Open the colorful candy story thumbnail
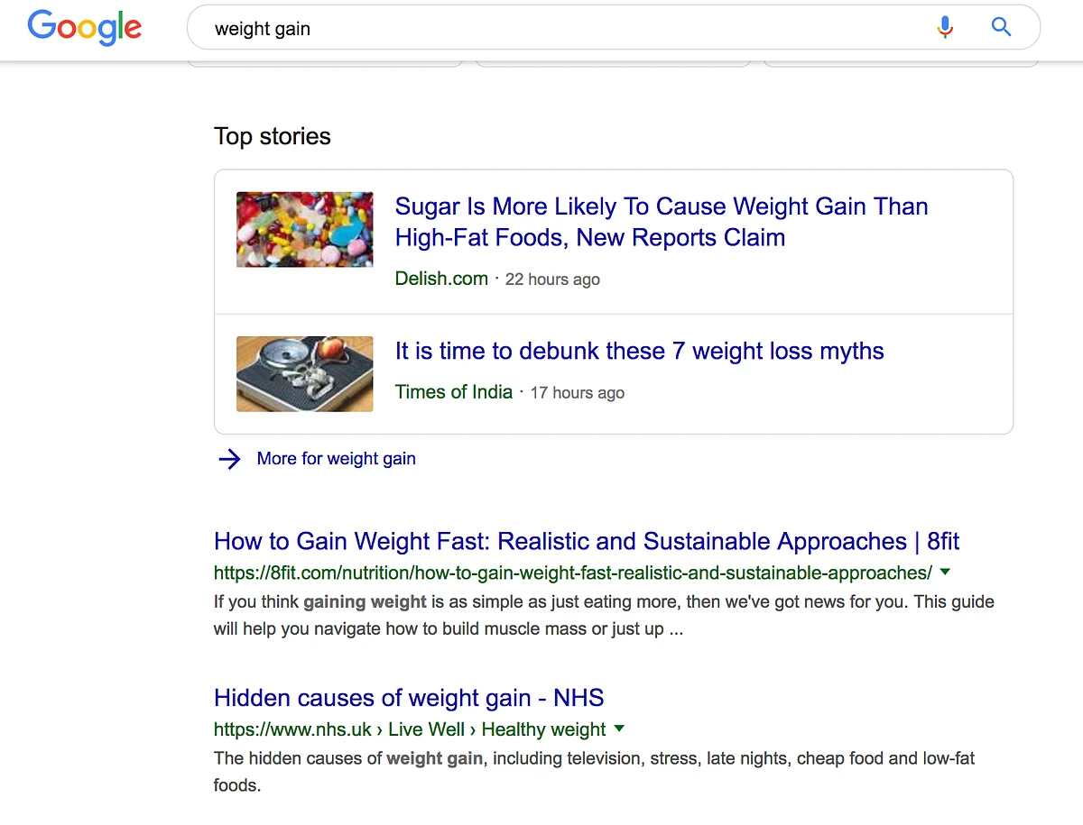Image resolution: width=1083 pixels, height=825 pixels. click(305, 229)
